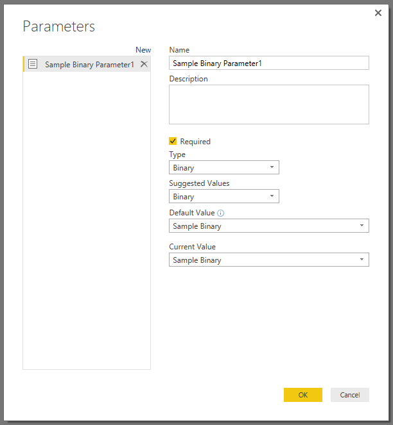Select Sample Binary Parameter1 in the list
Image resolution: width=393 pixels, height=425 pixels.
(x=89, y=64)
